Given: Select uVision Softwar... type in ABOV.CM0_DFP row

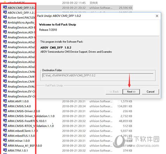Looking at the screenshot, I should coord(101,8).
